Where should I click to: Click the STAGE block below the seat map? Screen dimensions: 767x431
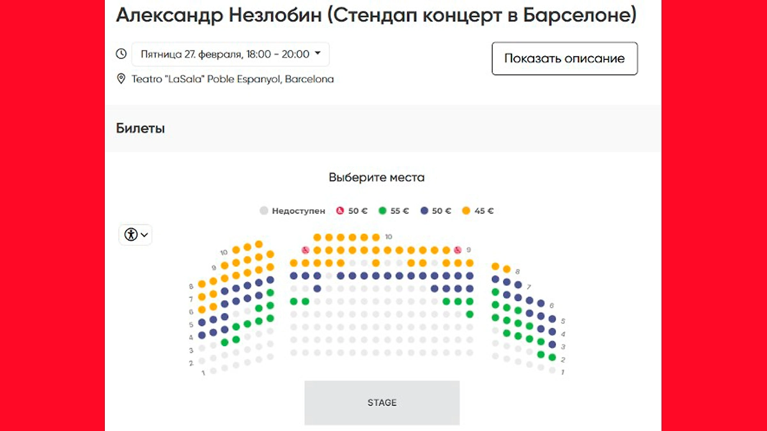coord(382,403)
